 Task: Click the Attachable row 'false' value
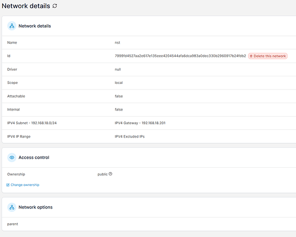[x=119, y=96]
